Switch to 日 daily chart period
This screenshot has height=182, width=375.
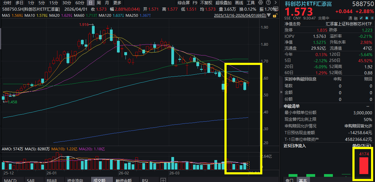tap(90, 3)
